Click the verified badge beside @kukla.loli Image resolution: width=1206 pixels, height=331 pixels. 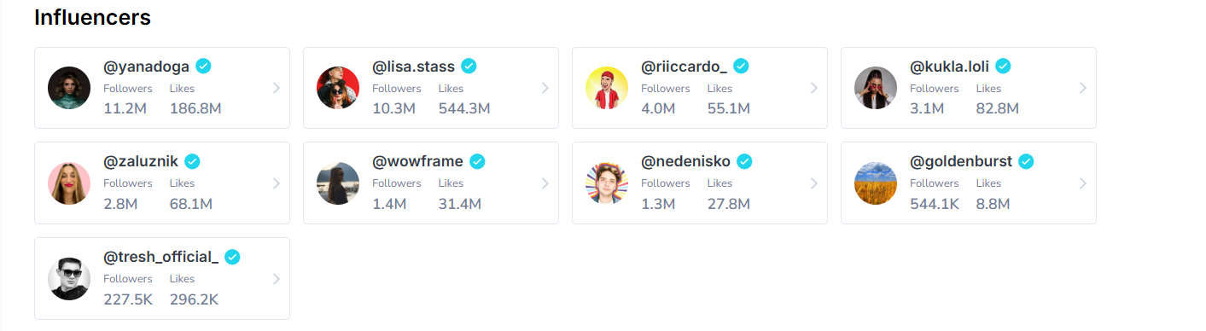tap(1003, 66)
